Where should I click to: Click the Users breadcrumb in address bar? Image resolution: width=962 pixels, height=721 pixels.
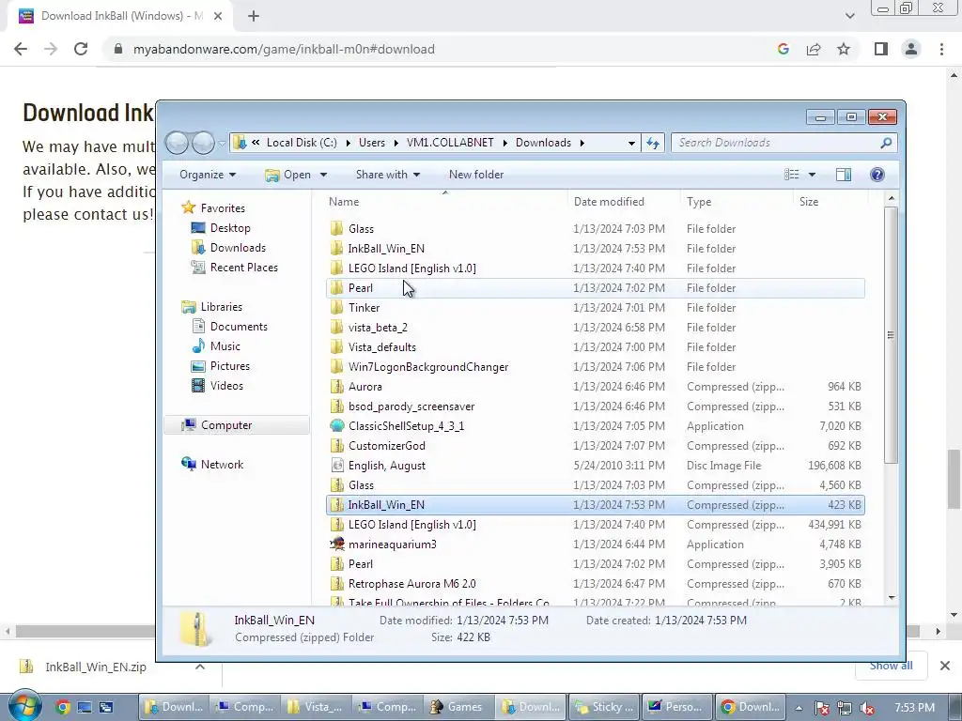tap(372, 143)
